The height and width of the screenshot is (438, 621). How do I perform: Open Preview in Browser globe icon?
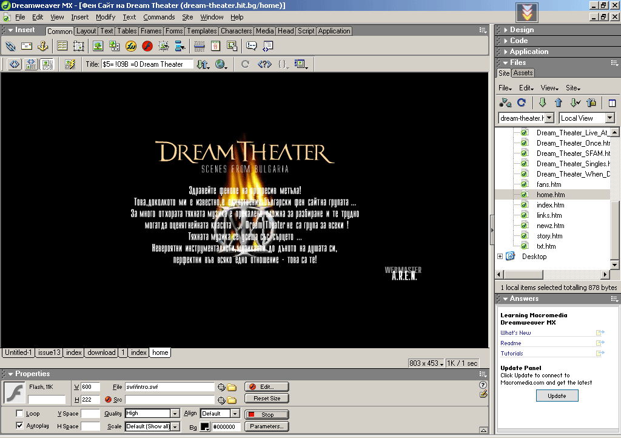pyautogui.click(x=221, y=64)
